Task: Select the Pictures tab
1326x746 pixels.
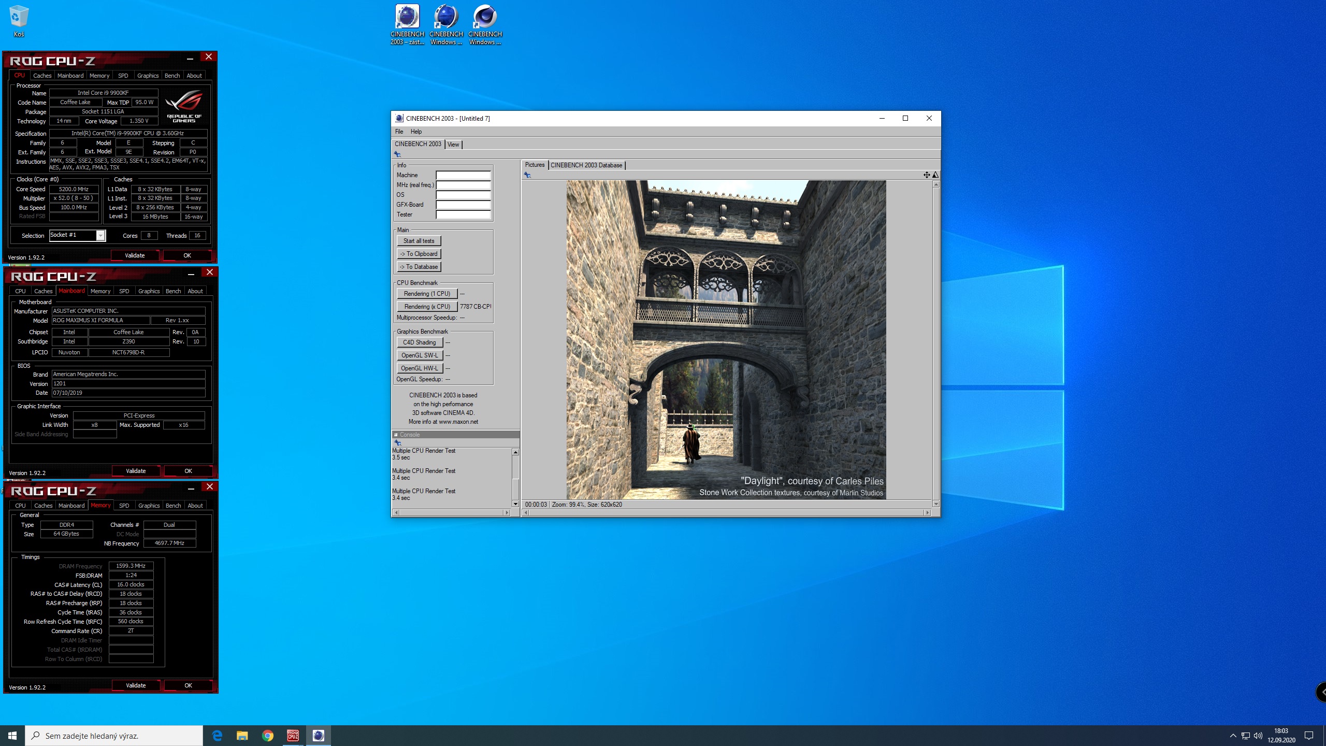Action: point(535,165)
